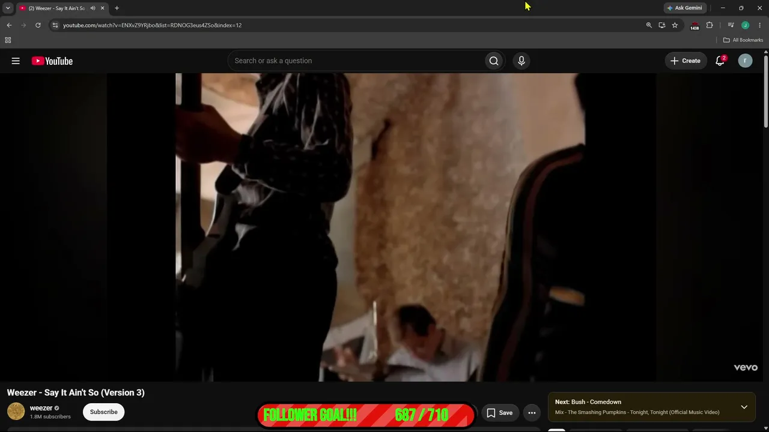
Task: Go to YouTube home via logo
Action: point(52,61)
